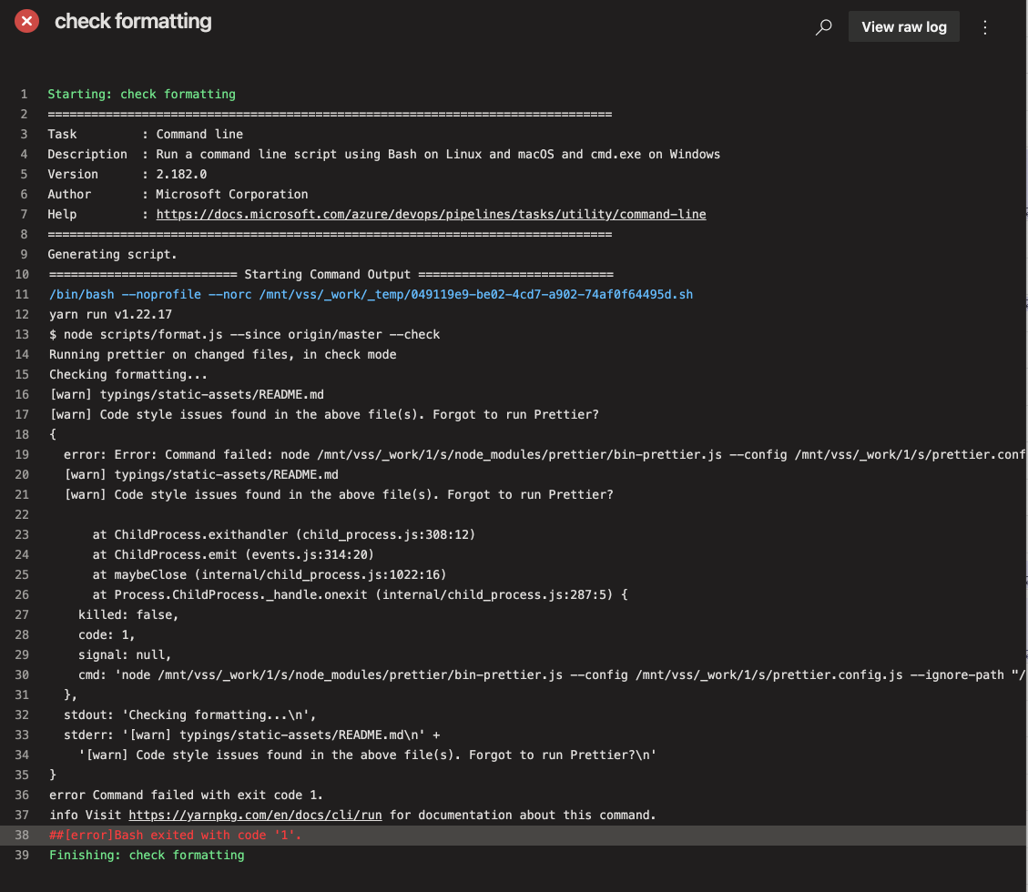1028x892 pixels.
Task: Click the blue /bin/bash --noprofile command line
Action: pos(372,294)
